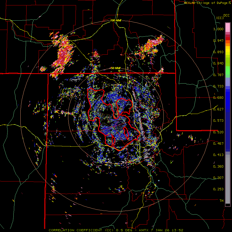Viewport: 232px width, 232px height.
Task: Click the 0.413 scale value
Action: [218, 155]
